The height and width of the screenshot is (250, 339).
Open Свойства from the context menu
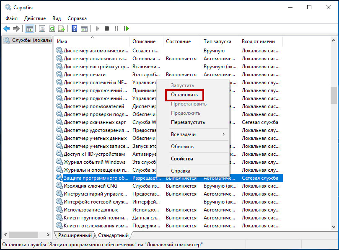coord(182,159)
